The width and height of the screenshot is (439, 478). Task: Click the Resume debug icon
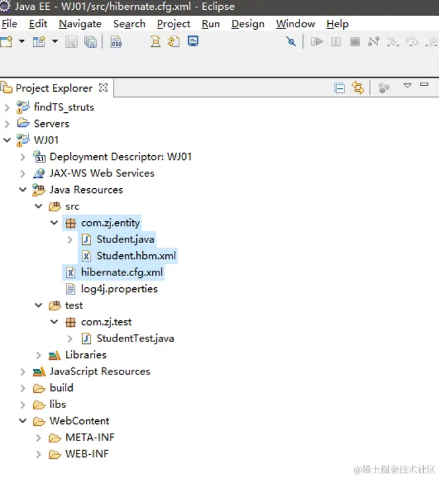[x=317, y=42]
